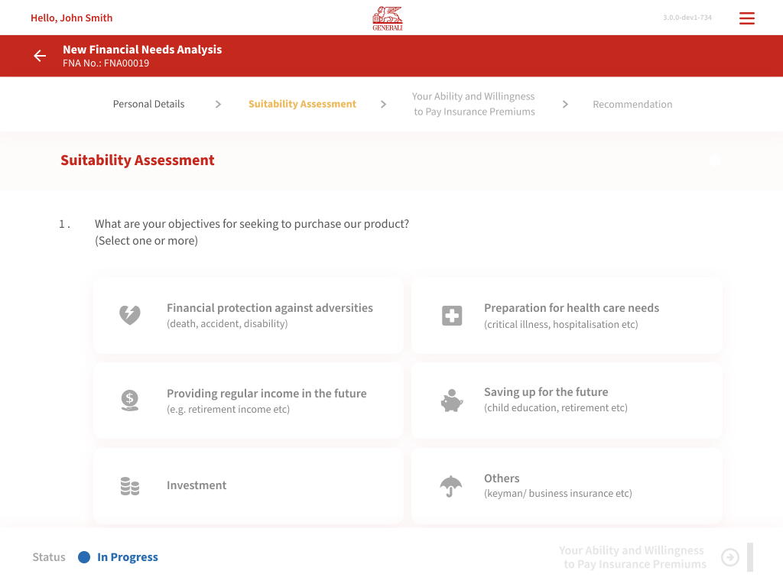Click the back arrow in red header
This screenshot has height=587, width=783.
click(x=40, y=56)
